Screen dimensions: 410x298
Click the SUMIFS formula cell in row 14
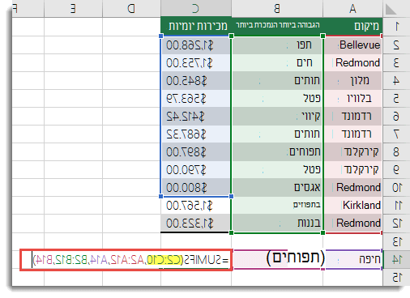(x=126, y=260)
